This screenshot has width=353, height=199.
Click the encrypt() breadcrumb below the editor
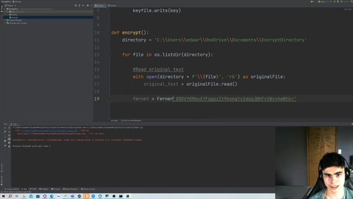click(114, 121)
